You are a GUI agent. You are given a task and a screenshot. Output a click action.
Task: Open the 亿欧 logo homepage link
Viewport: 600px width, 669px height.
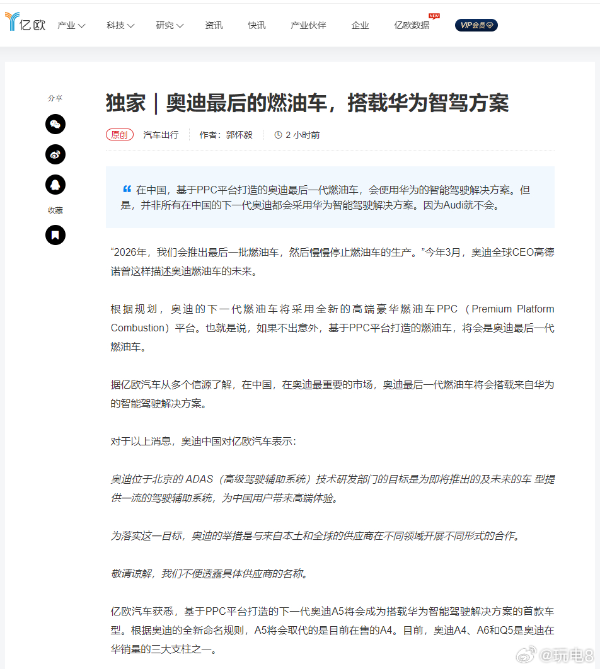(25, 22)
